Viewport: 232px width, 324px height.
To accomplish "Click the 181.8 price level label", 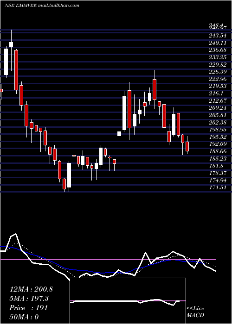I will point(216,166).
